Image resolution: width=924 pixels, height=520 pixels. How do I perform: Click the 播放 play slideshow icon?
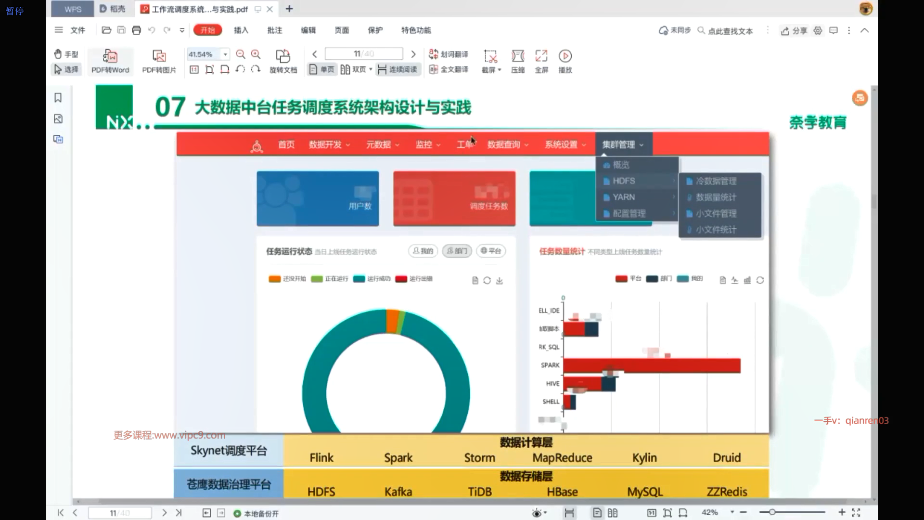point(565,56)
